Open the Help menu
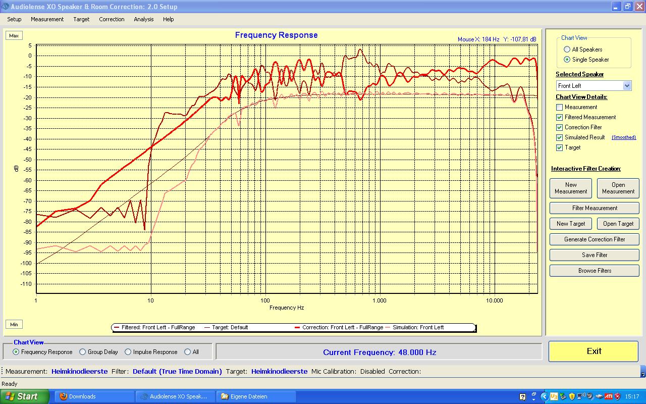The image size is (646, 404). pyautogui.click(x=168, y=19)
